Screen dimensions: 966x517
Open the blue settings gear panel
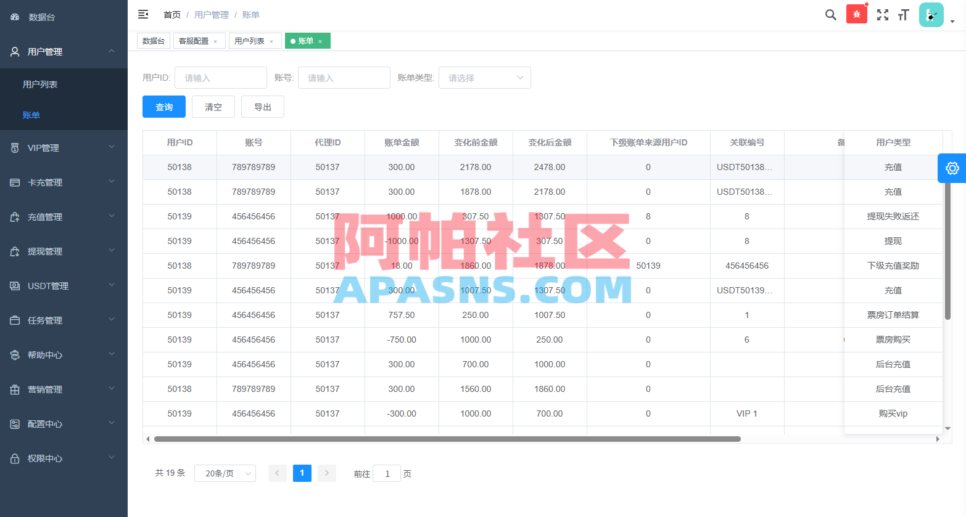tap(952, 168)
